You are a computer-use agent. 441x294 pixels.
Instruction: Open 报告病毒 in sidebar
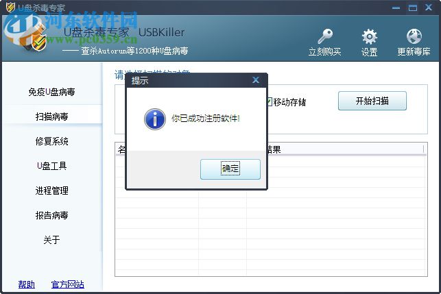51,215
